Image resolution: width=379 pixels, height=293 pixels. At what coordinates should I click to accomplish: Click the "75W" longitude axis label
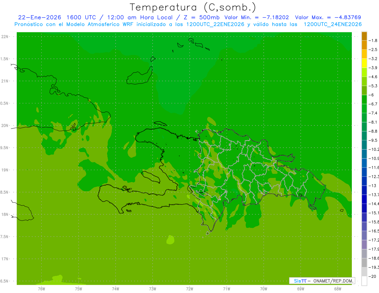[79, 289]
